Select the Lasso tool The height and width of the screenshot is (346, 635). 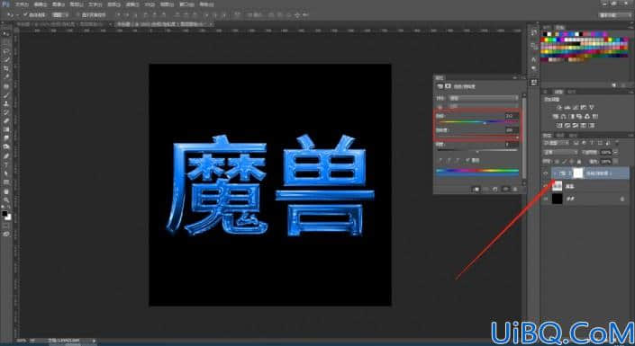coord(6,51)
